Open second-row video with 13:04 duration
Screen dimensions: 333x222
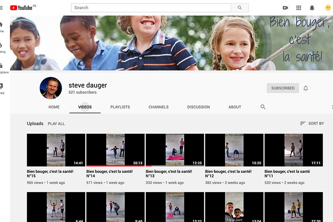pyautogui.click(x=234, y=207)
